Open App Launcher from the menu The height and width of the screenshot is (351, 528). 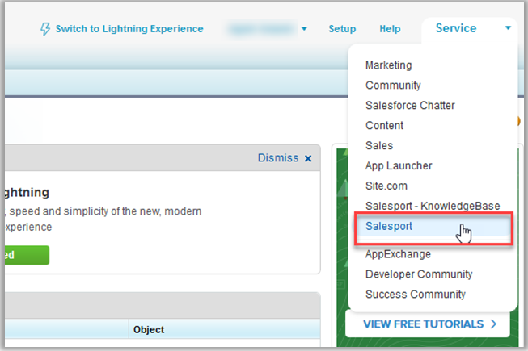coord(399,166)
